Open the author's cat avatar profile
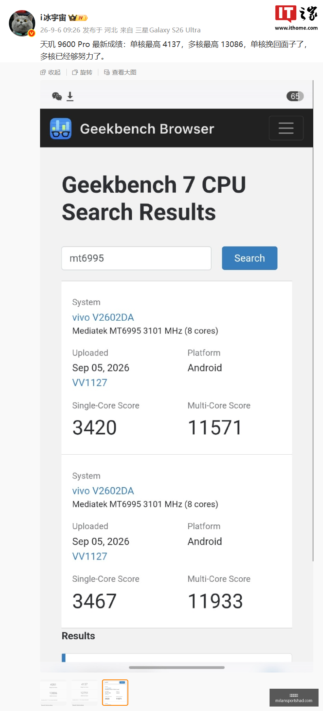This screenshot has height=711, width=323. click(x=22, y=23)
